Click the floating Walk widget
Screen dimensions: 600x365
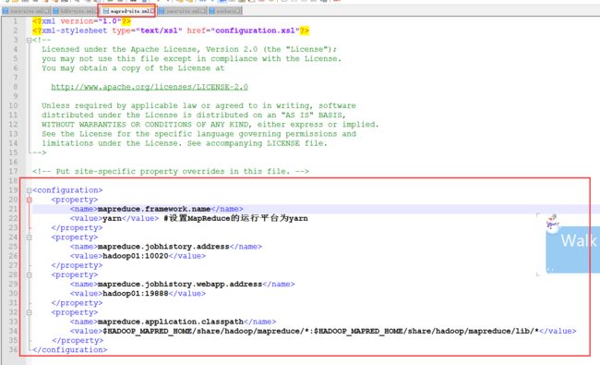click(573, 249)
